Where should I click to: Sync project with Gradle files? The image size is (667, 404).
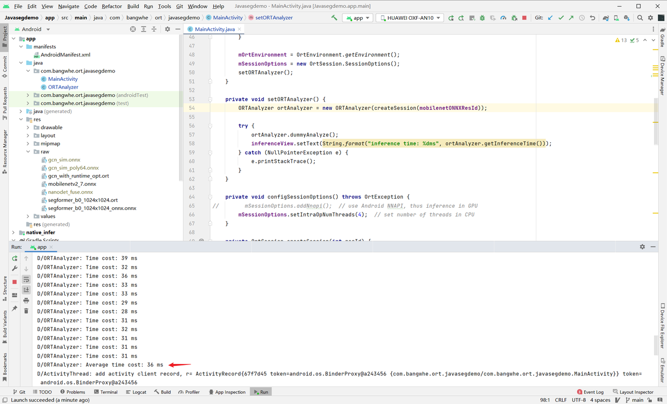pyautogui.click(x=606, y=18)
